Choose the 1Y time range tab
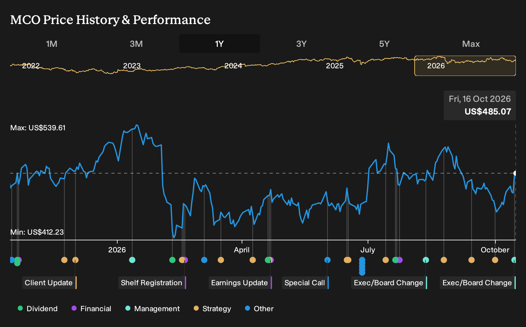 point(220,44)
